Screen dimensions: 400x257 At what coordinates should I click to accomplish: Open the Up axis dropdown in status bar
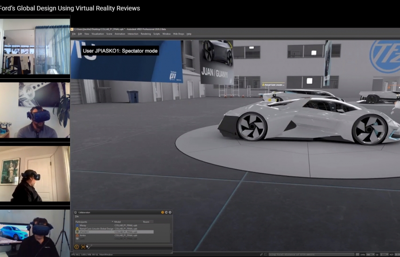[384, 254]
